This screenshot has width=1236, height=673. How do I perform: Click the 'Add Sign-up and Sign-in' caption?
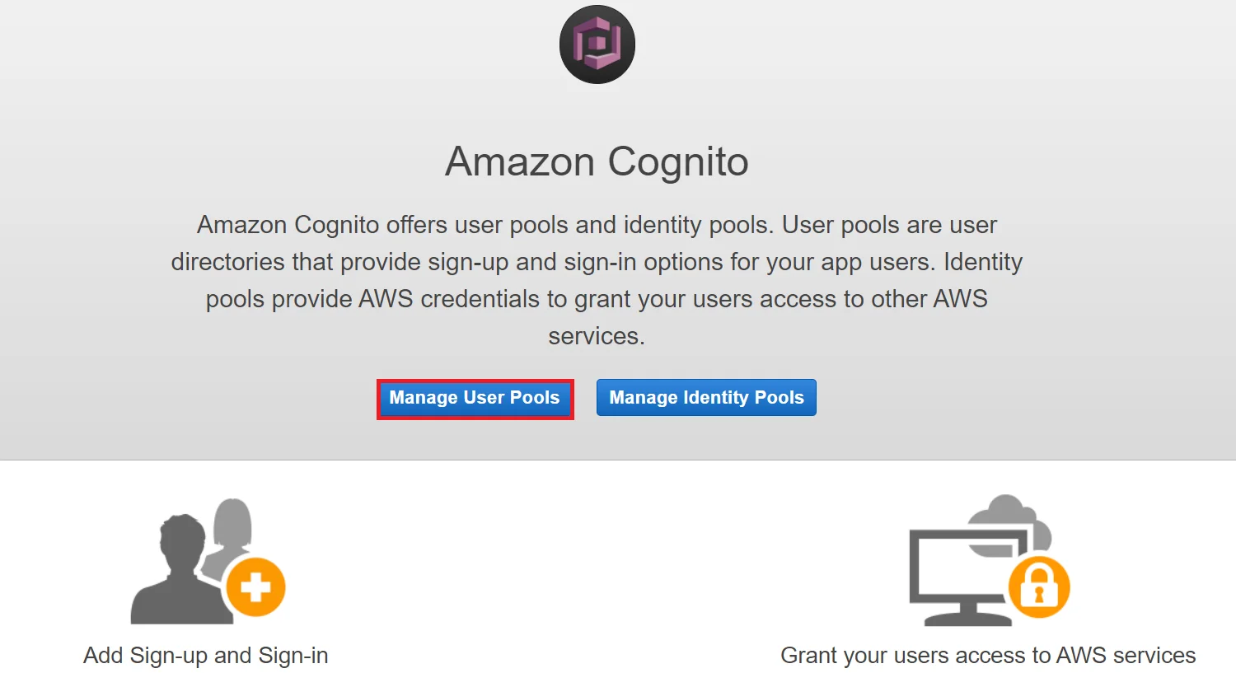point(206,656)
